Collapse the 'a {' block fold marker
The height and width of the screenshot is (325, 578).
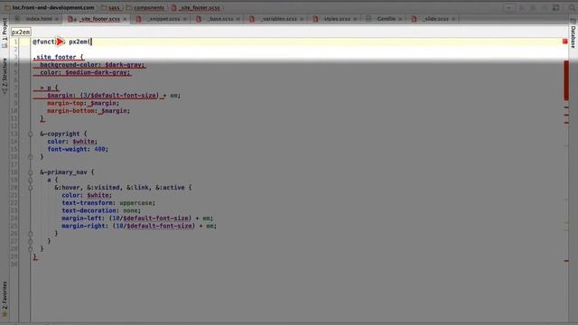pos(31,181)
